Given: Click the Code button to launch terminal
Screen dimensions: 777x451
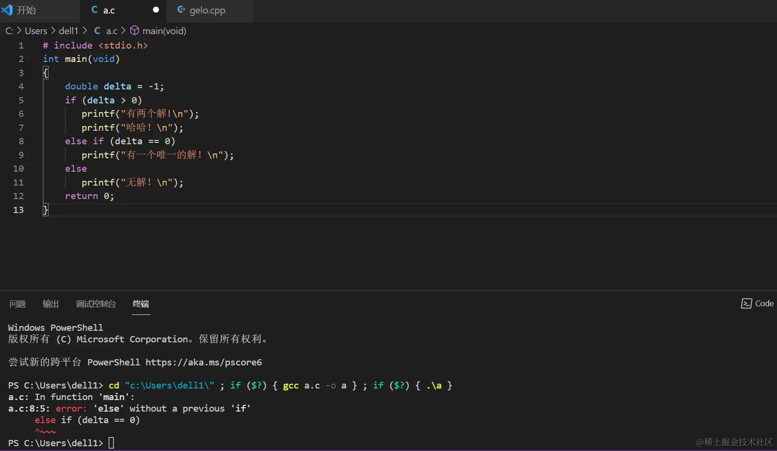Looking at the screenshot, I should click(x=764, y=303).
